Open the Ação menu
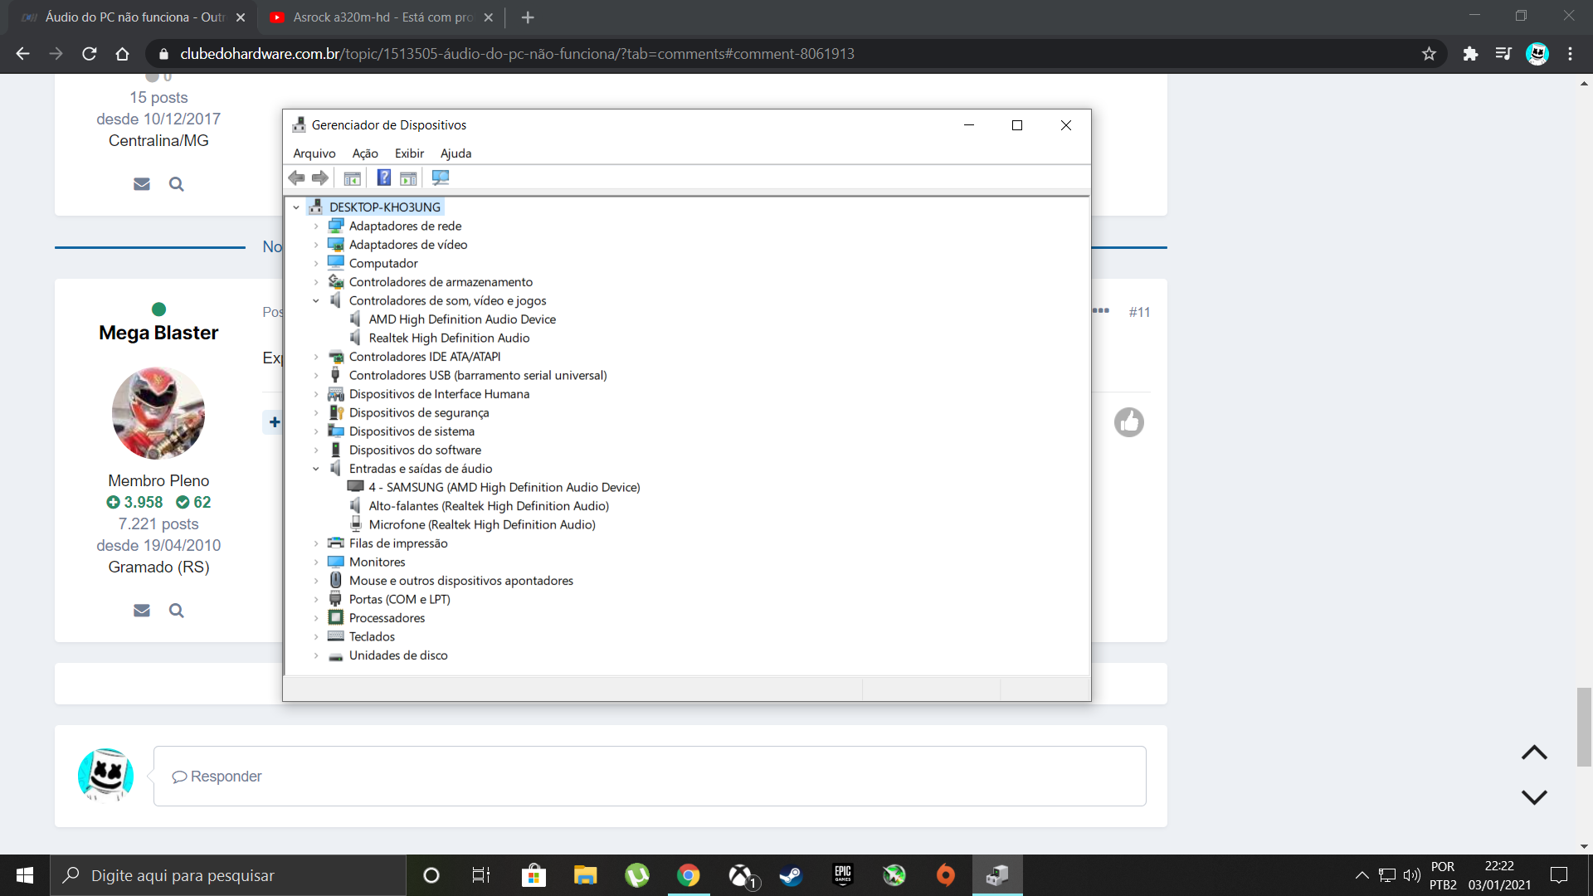 click(x=365, y=153)
